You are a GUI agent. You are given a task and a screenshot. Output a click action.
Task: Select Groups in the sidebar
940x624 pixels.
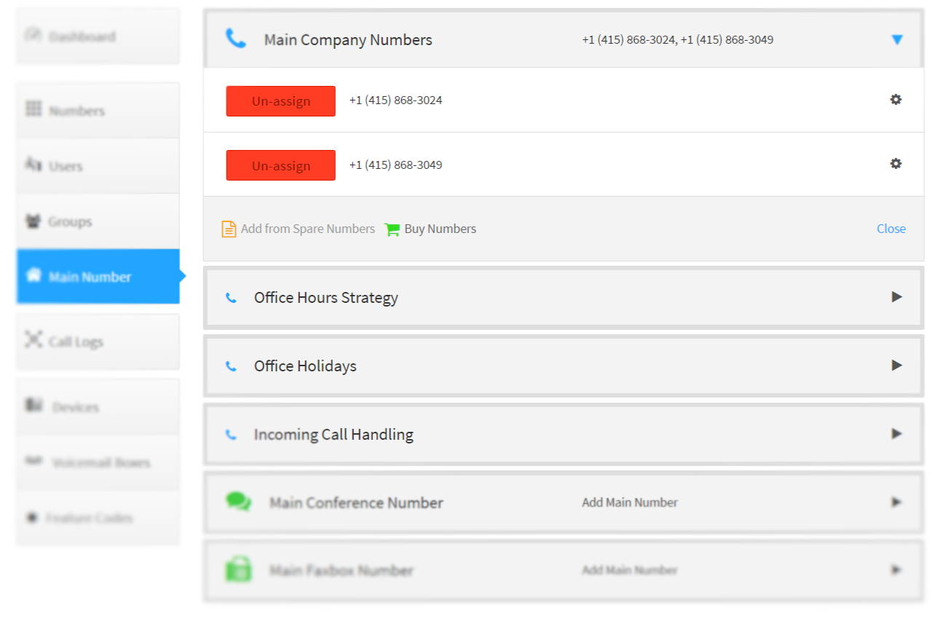[98, 221]
